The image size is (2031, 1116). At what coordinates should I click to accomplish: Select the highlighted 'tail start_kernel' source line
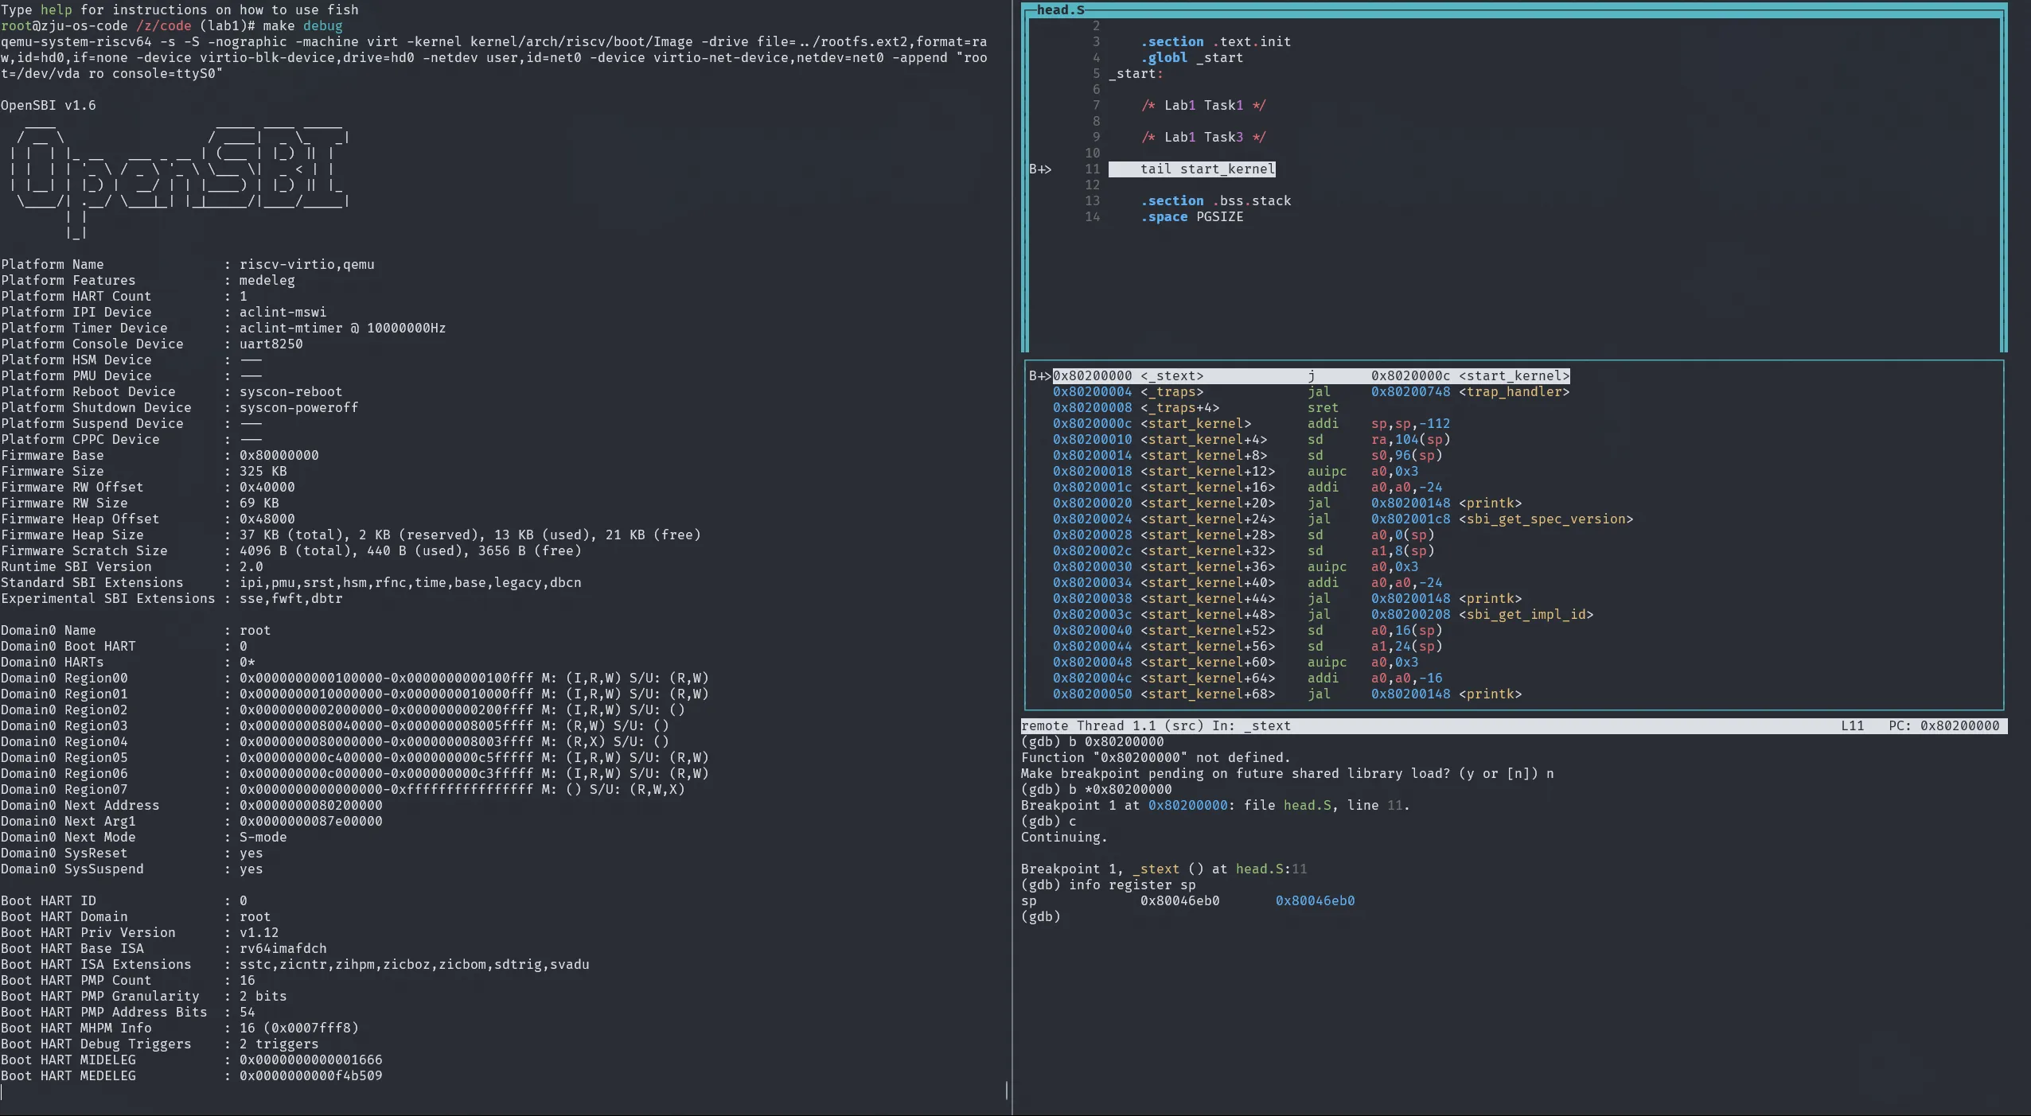(1207, 169)
